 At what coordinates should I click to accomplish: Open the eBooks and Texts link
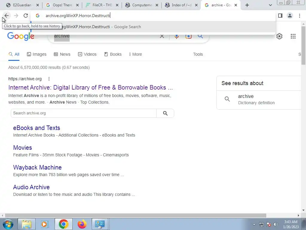coord(36,128)
